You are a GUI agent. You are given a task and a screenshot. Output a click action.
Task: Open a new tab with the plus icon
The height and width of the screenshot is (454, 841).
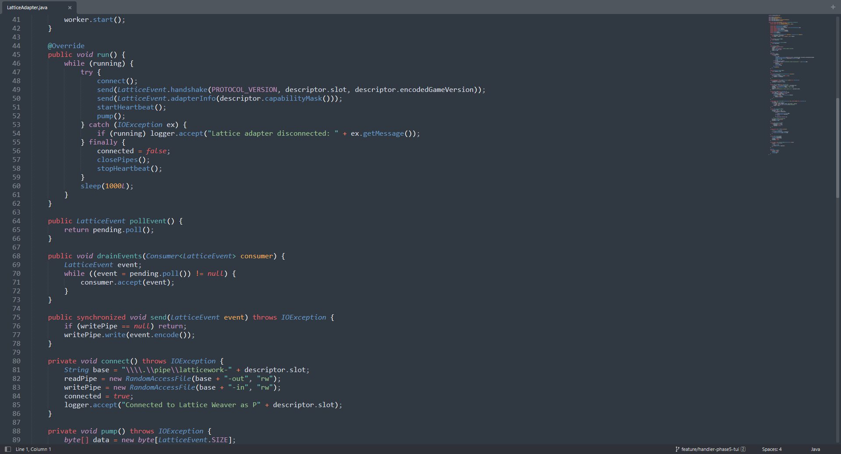[833, 7]
